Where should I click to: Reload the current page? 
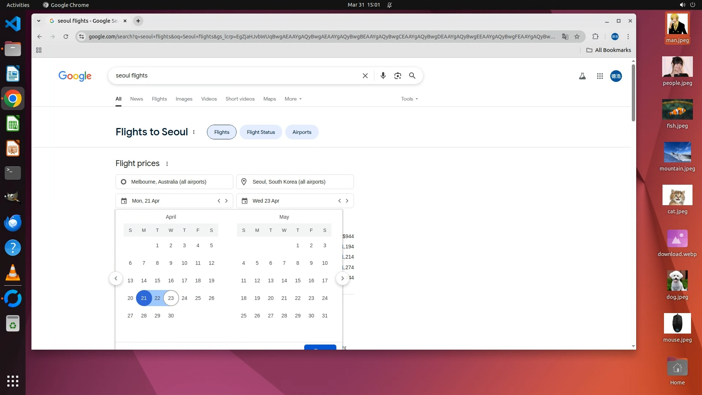(x=66, y=37)
